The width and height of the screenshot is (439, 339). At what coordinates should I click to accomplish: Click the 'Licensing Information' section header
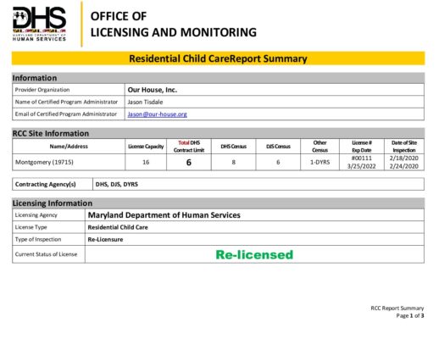click(x=218, y=203)
